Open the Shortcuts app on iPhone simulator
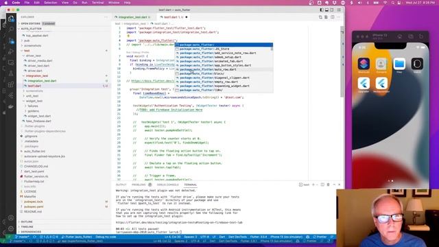 364,64
